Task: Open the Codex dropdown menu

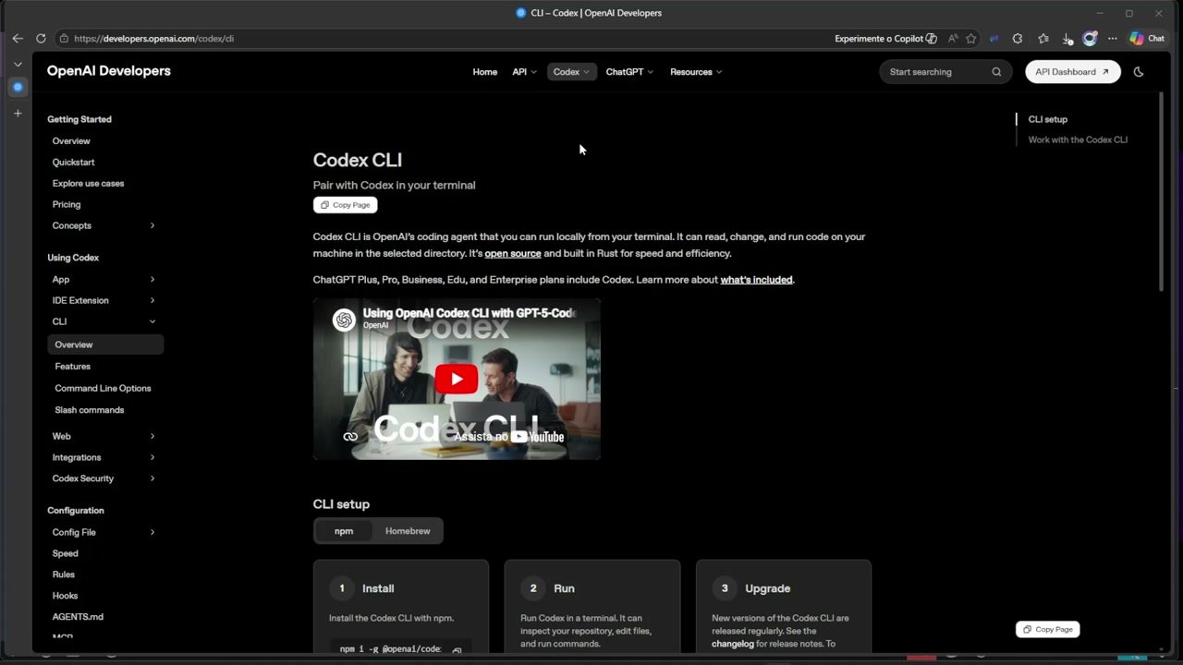Action: coord(571,72)
